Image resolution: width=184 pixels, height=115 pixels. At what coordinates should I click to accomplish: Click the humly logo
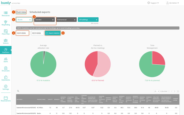[x=6, y=3]
